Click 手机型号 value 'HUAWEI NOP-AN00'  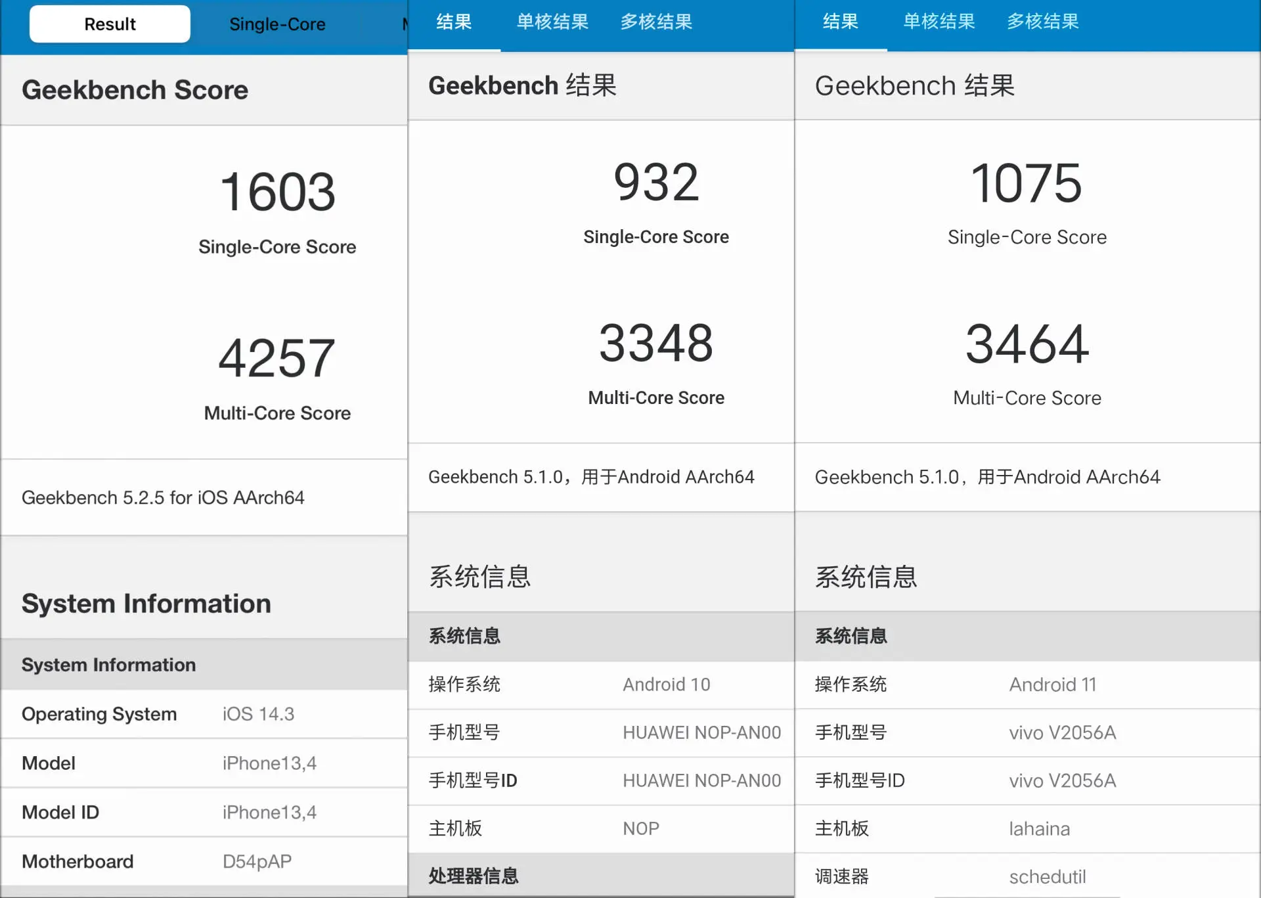pyautogui.click(x=701, y=732)
